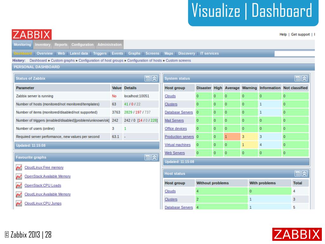Go to Web submenu item
The image size is (325, 244).
(x=61, y=53)
